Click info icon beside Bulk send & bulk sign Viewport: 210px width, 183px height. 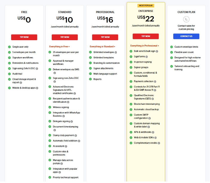[157, 51]
